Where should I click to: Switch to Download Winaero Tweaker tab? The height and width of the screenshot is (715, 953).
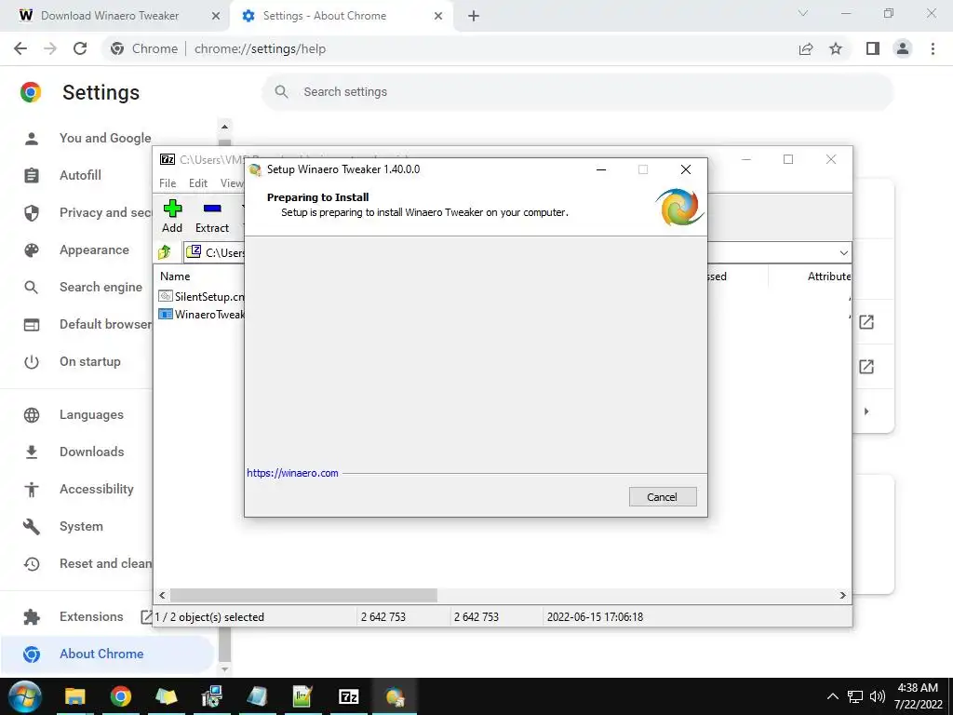[x=110, y=16]
